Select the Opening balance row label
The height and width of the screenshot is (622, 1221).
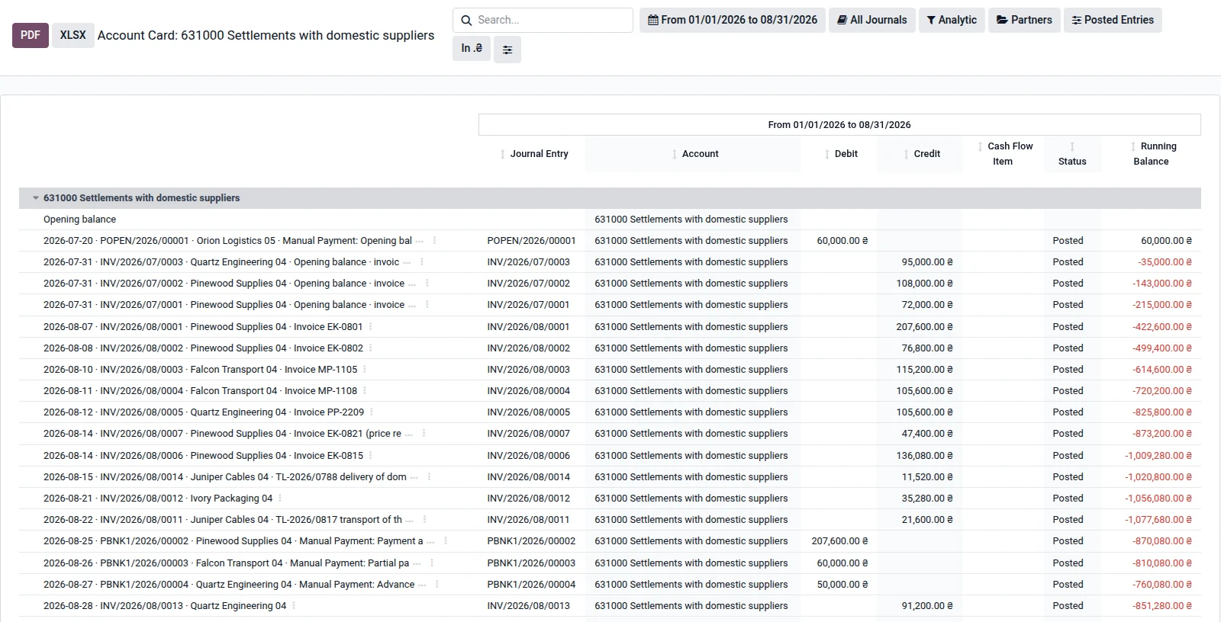(79, 220)
